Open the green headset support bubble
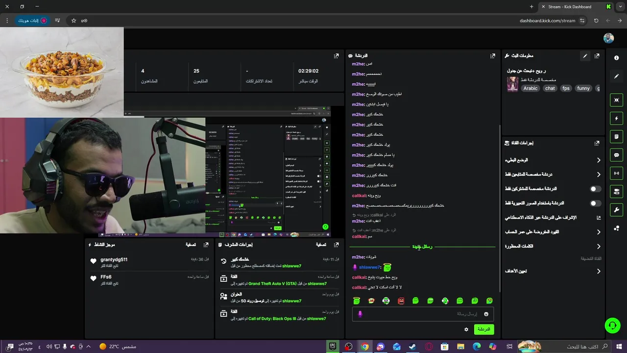The height and width of the screenshot is (353, 627). (612, 325)
